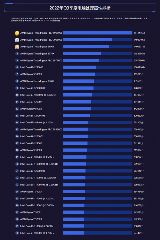Click Intel Core i5-12600K/KF name
Image resolution: width=160 pixels, height=240 pixels.
[x=33, y=171]
